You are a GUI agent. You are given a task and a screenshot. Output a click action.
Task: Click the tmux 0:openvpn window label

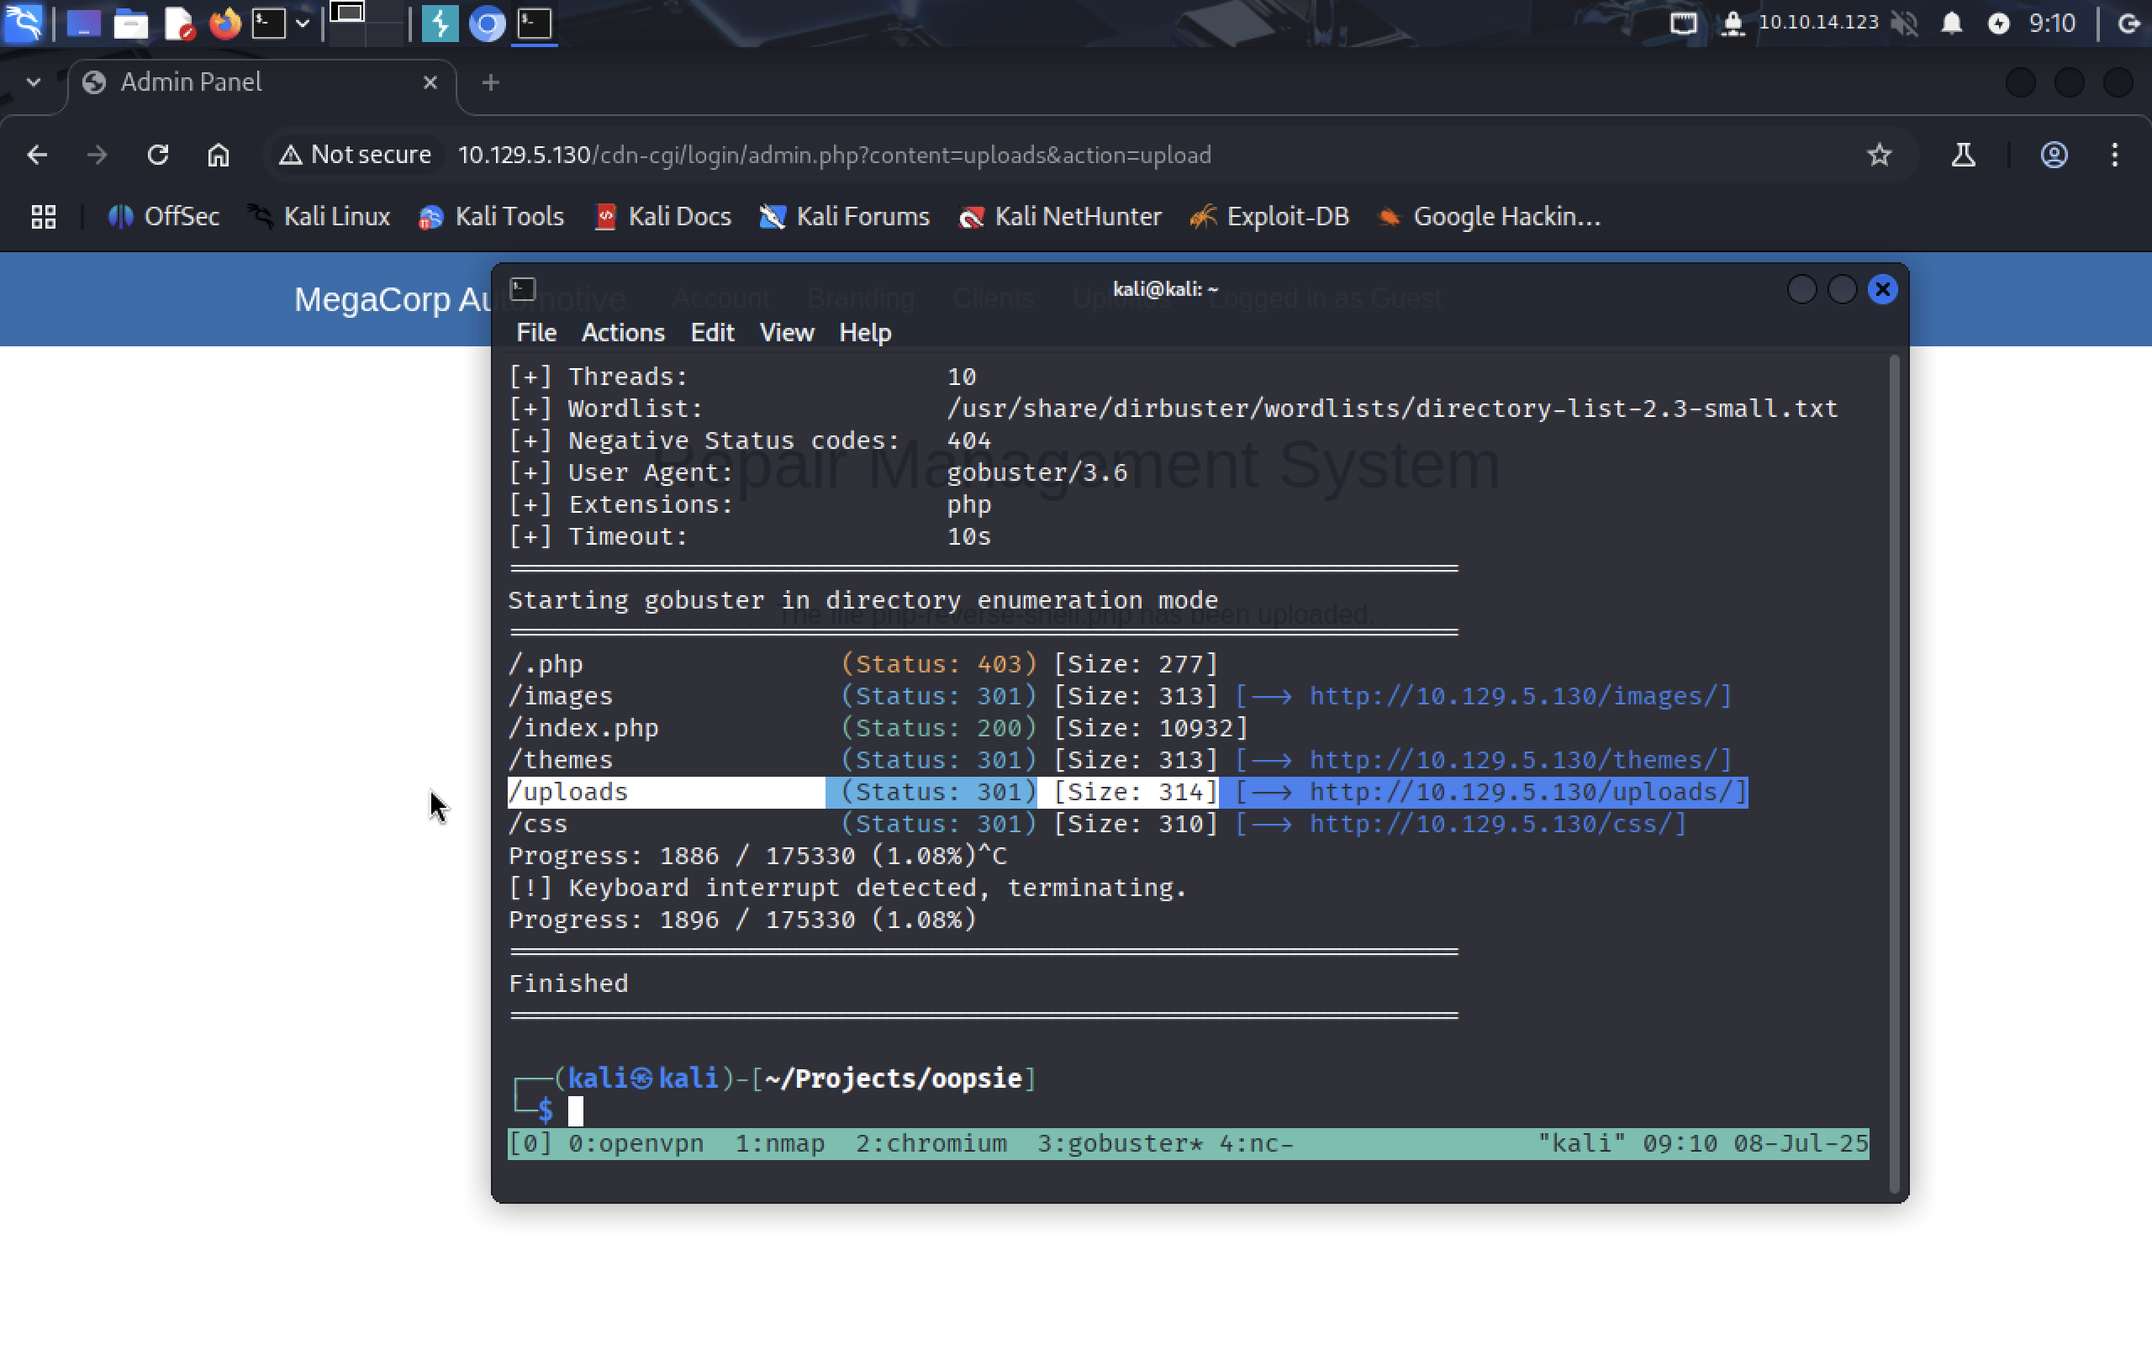(x=635, y=1143)
